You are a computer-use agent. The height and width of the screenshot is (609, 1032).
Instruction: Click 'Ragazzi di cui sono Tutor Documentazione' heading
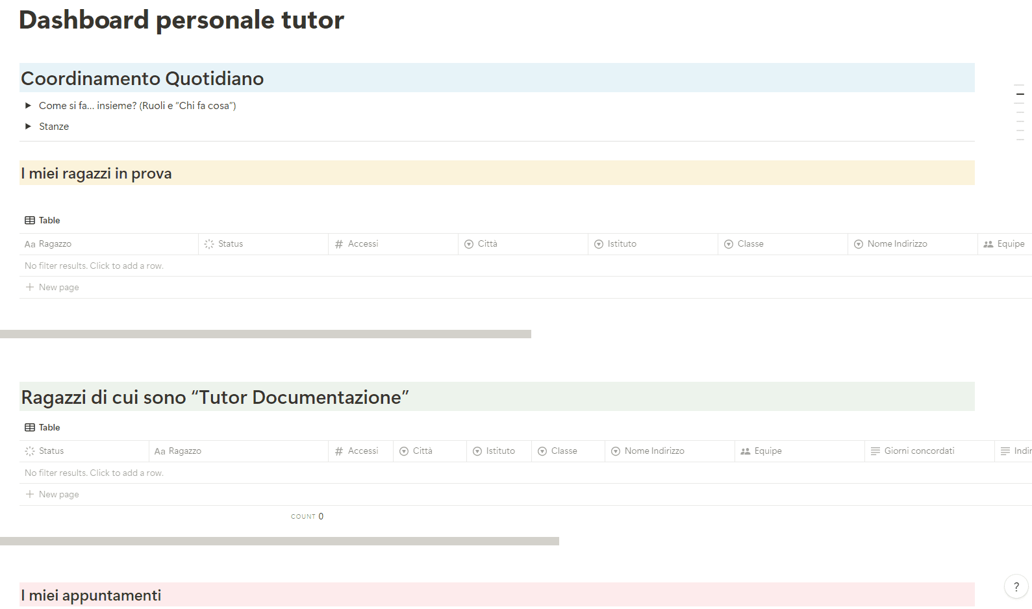click(215, 397)
